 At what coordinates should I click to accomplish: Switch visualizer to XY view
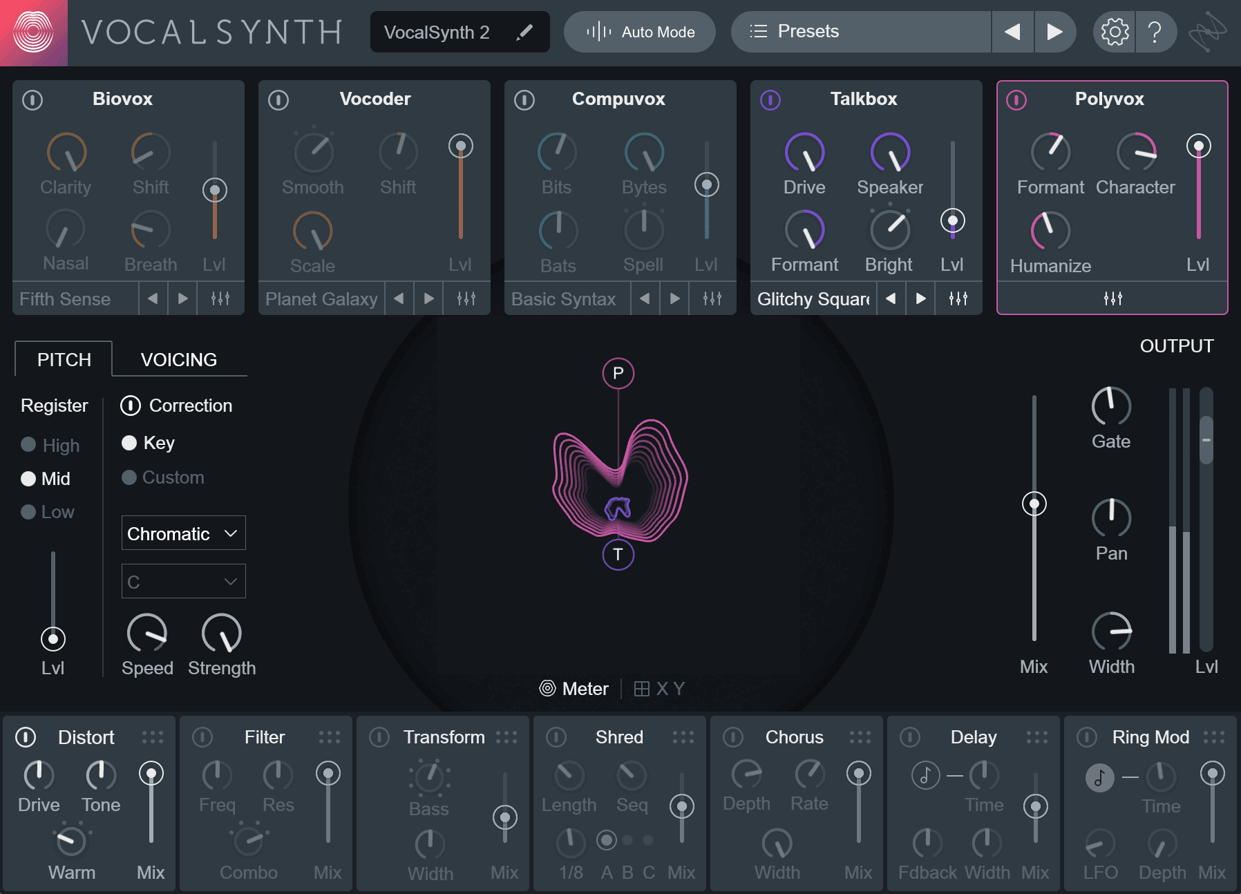click(x=659, y=689)
